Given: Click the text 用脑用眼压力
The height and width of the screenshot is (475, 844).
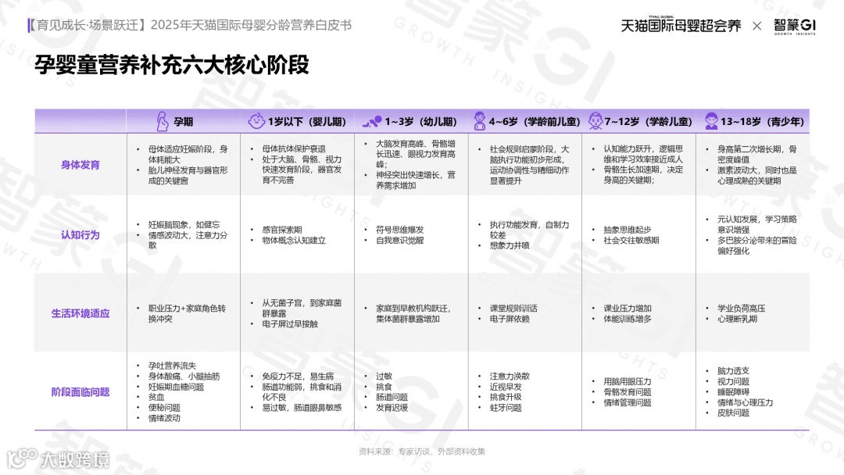Looking at the screenshot, I should [x=627, y=381].
